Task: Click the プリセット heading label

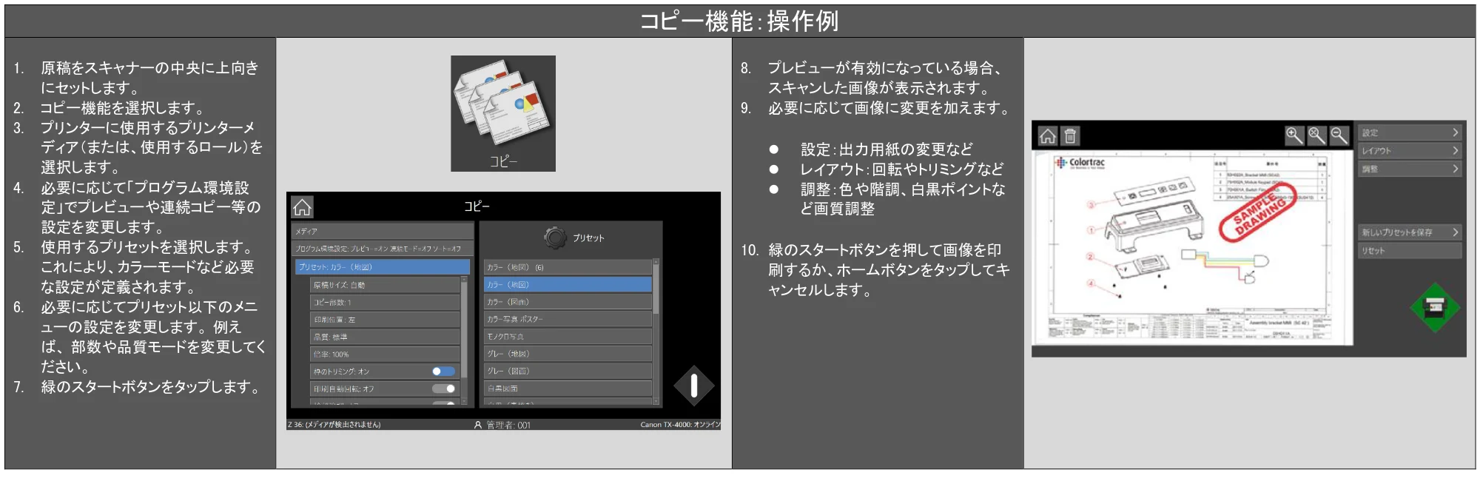Action: tap(588, 238)
